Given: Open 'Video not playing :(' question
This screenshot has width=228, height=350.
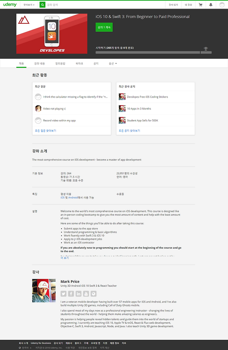Looking at the screenshot, I should [x=54, y=109].
